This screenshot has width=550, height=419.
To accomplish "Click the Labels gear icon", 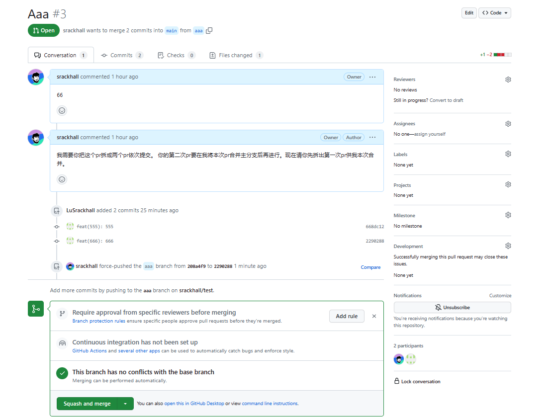I will [508, 154].
